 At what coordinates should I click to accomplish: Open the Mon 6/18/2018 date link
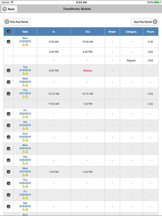pos(25,40)
